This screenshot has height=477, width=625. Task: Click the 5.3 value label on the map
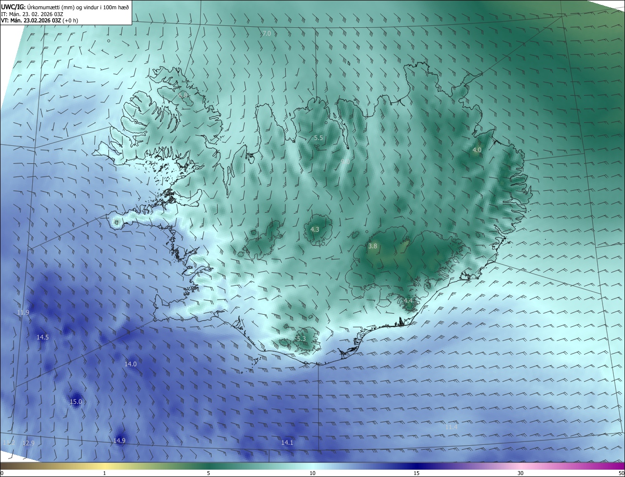tap(301, 338)
